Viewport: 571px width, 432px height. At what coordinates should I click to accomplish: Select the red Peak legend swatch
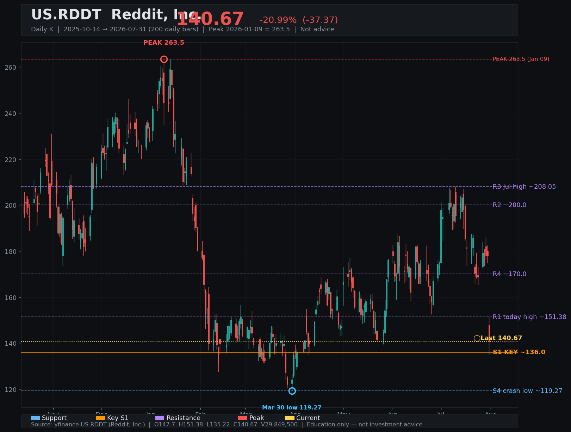point(242,418)
